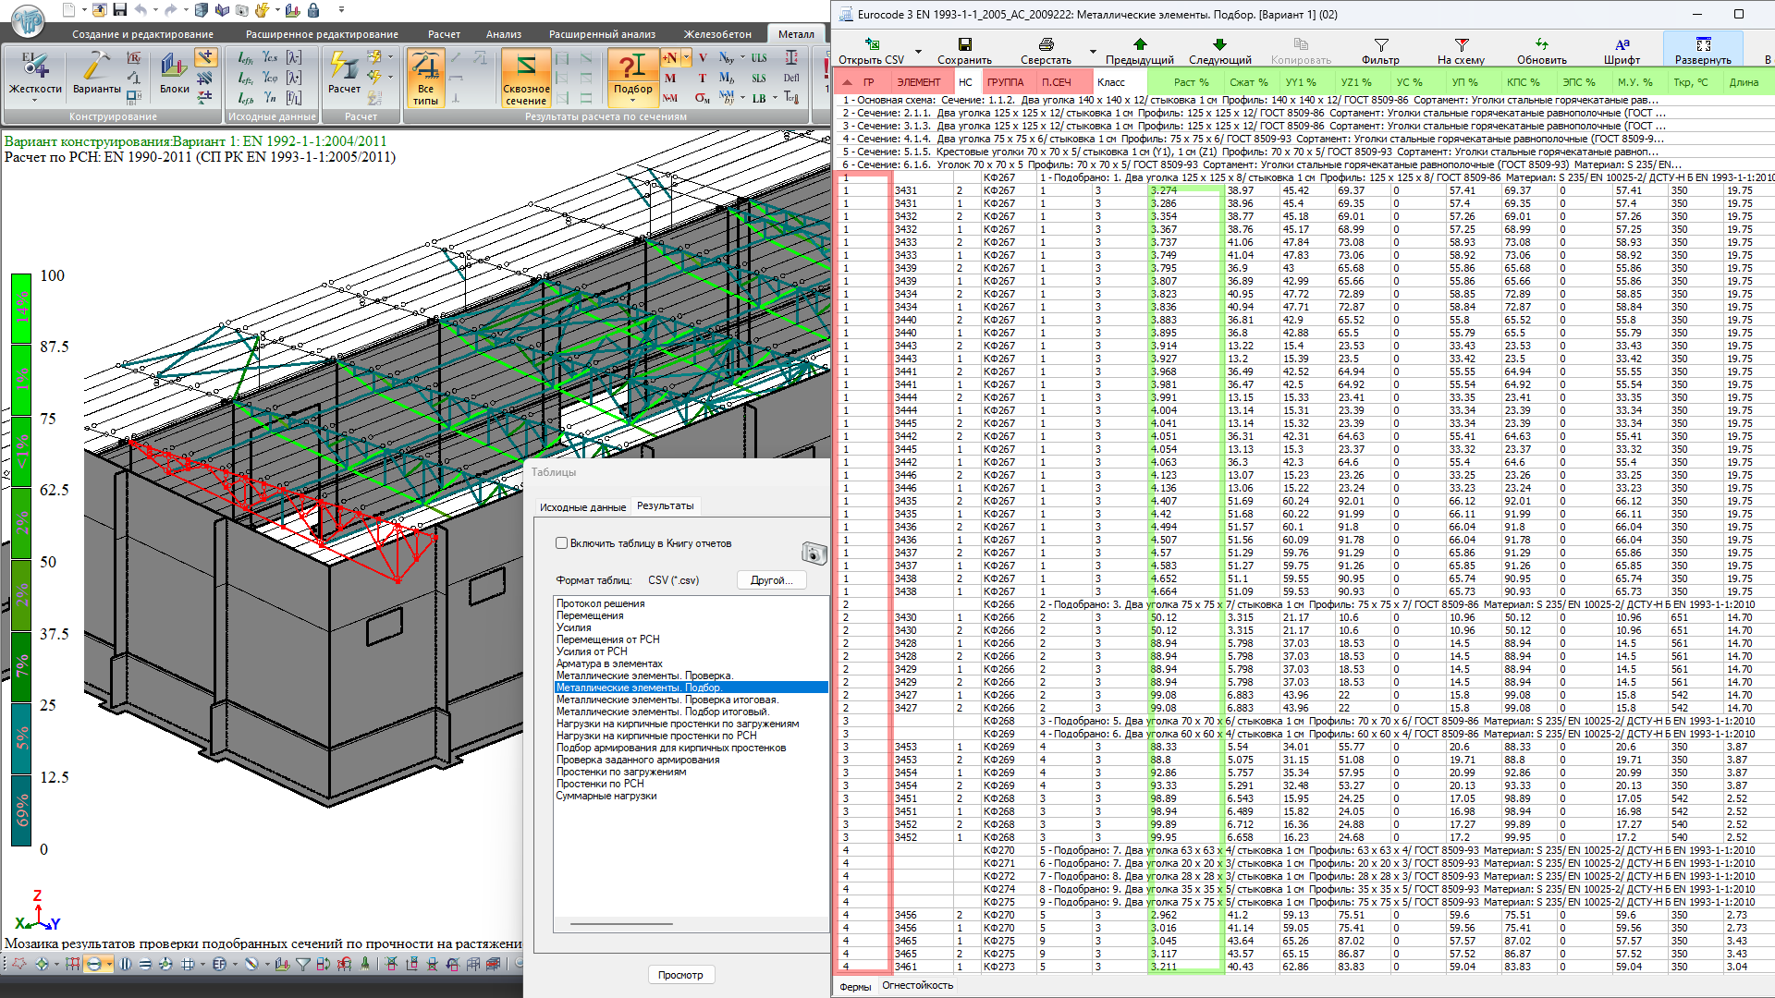Open the Подбор dropdown arrow
1775x998 pixels.
pyautogui.click(x=633, y=101)
